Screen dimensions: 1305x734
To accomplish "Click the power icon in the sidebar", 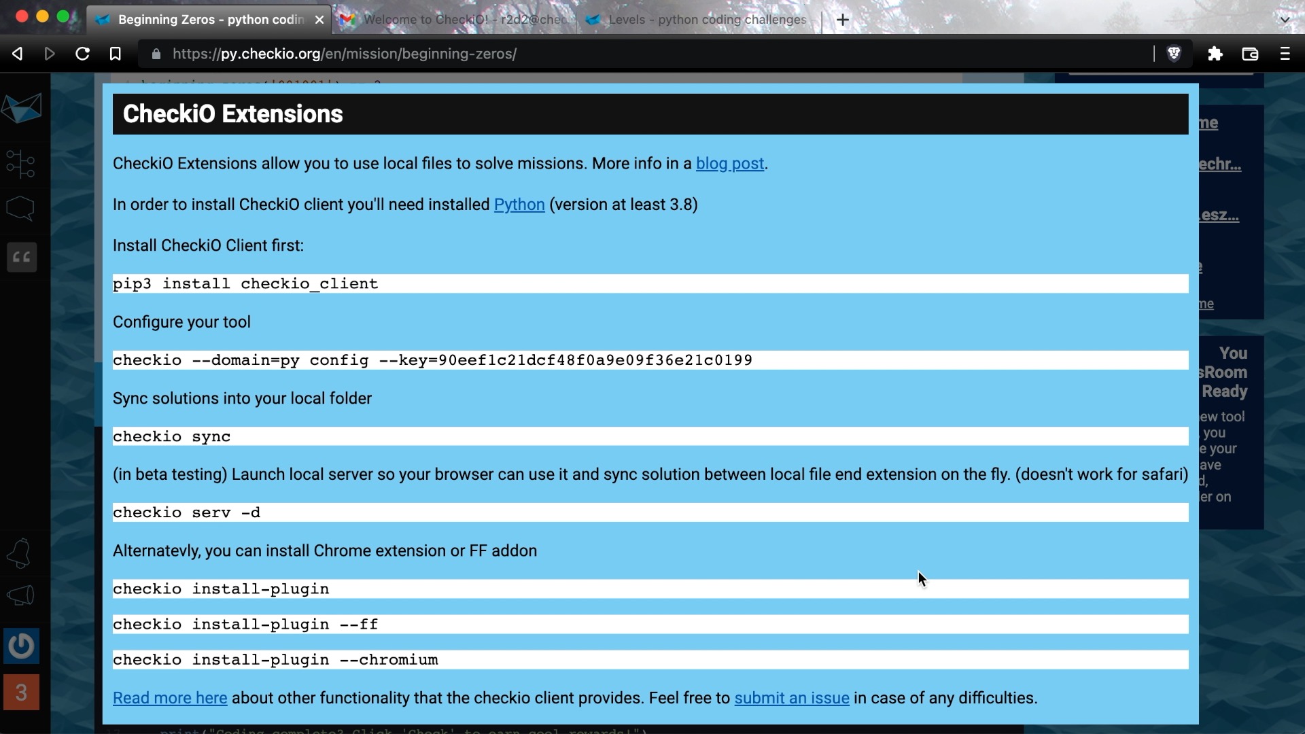I will pyautogui.click(x=21, y=646).
